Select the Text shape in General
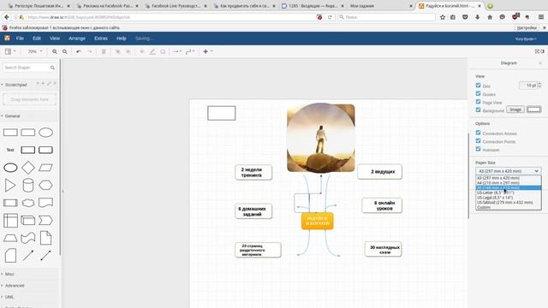This screenshot has width=548, height=308. tap(10, 150)
